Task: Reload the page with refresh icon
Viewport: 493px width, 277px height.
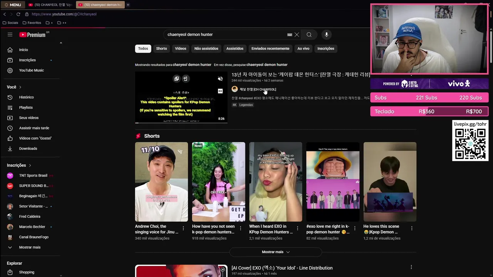Action: point(18,14)
